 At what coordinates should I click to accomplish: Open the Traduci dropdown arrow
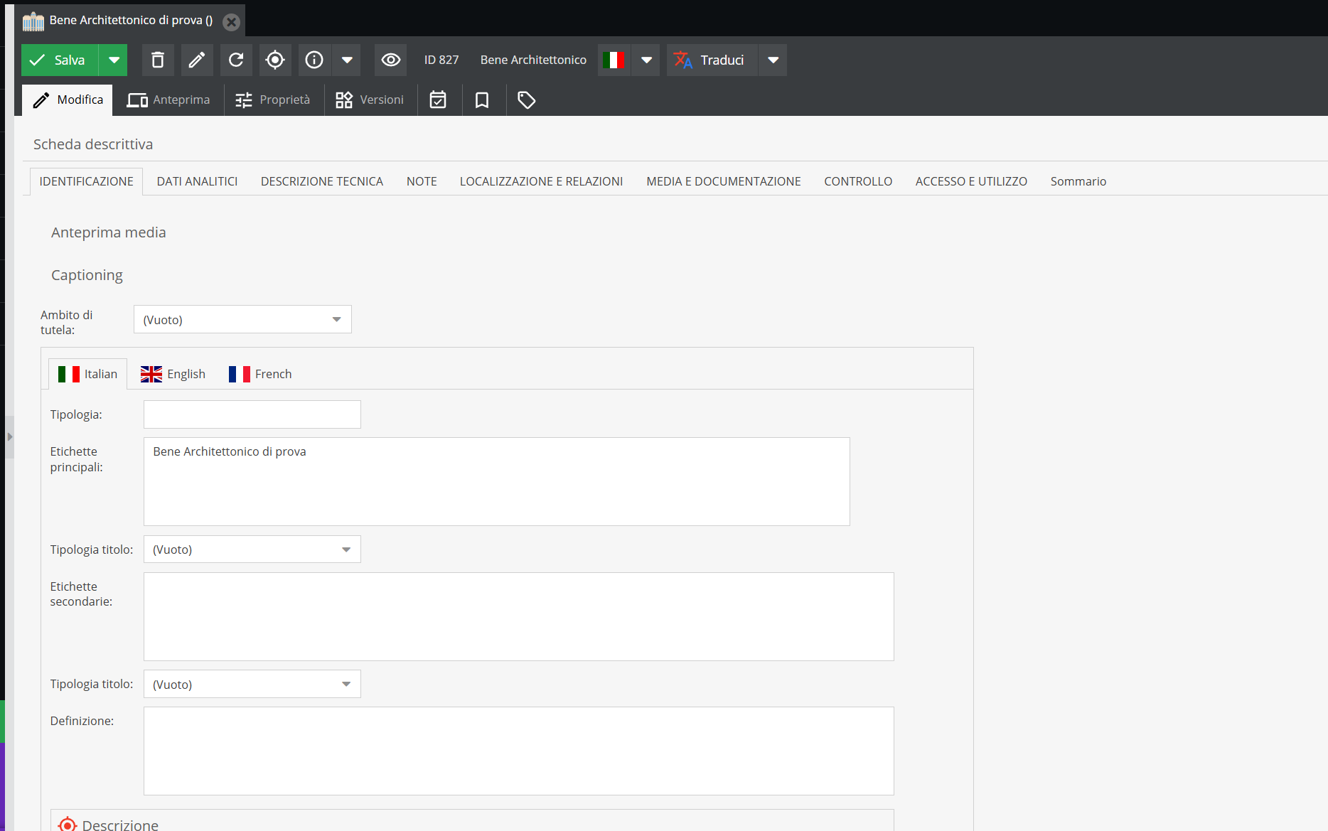773,60
